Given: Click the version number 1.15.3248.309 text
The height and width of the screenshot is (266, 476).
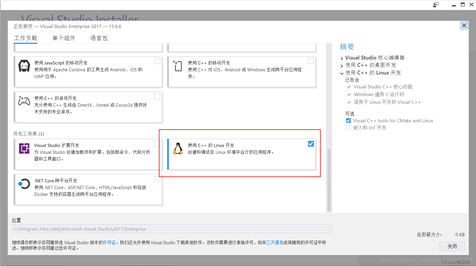Looking at the screenshot, I should 455,262.
